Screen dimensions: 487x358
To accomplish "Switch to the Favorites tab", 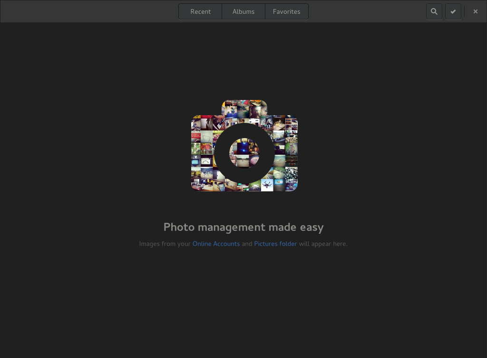I will (x=287, y=11).
